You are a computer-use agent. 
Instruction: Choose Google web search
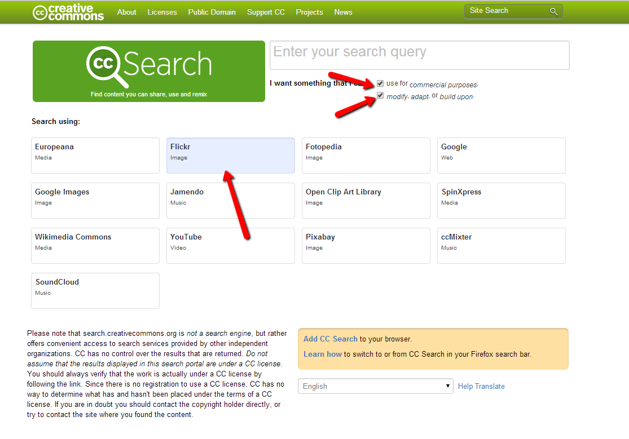click(502, 156)
